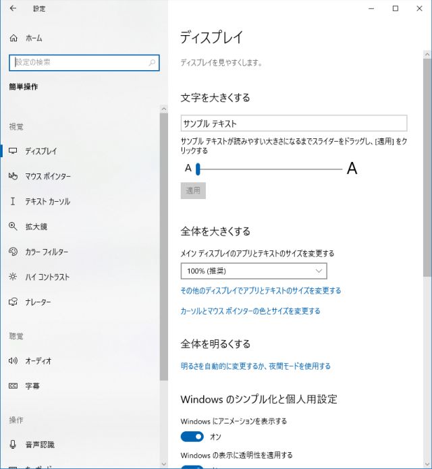Screen dimensions: 432x469
Task: Open High contrast sun icon
Action: click(x=13, y=277)
